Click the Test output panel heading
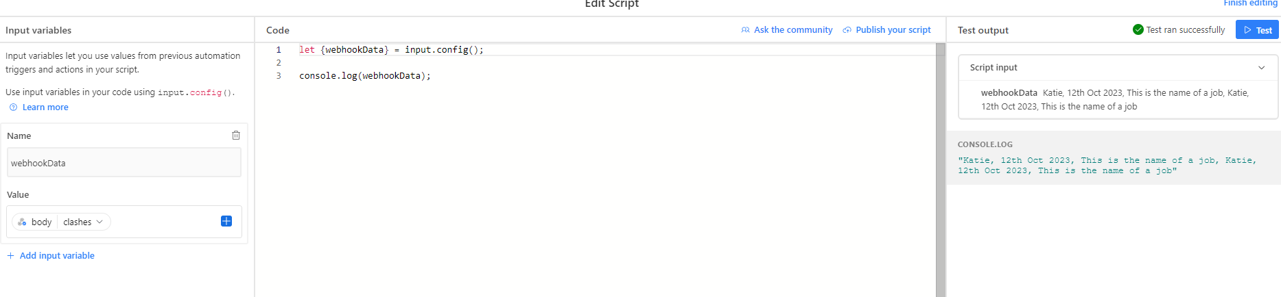Viewport: 1281px width, 297px height. pos(983,30)
